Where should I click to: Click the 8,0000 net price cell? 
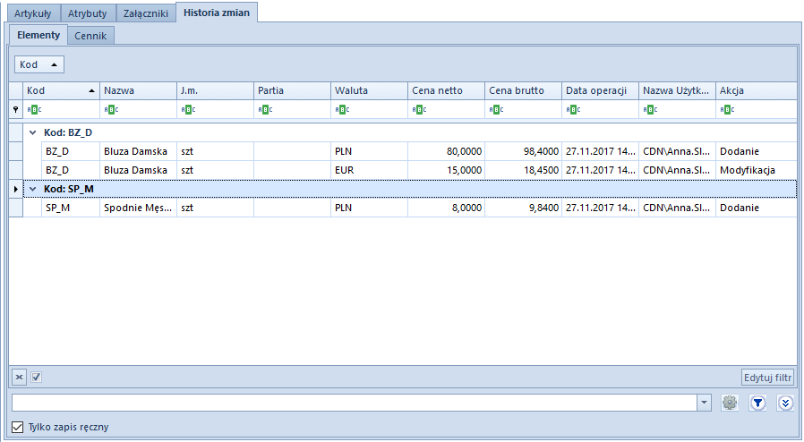pos(446,208)
